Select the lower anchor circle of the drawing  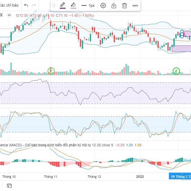[x=182, y=36]
